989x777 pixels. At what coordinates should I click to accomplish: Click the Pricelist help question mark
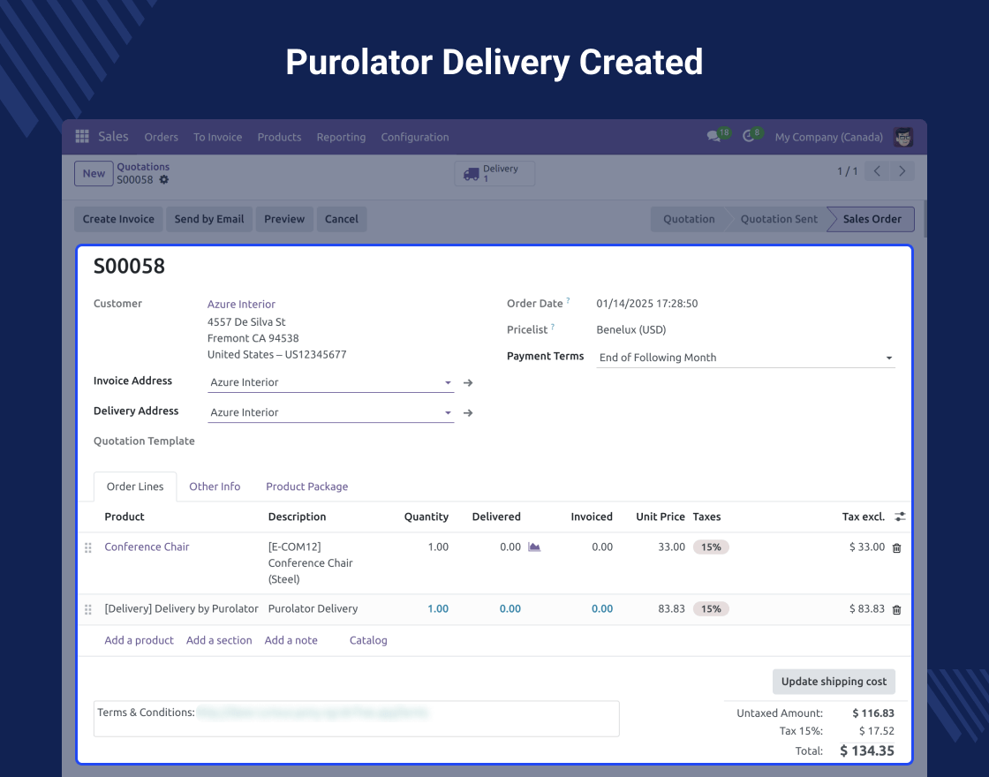(x=553, y=327)
